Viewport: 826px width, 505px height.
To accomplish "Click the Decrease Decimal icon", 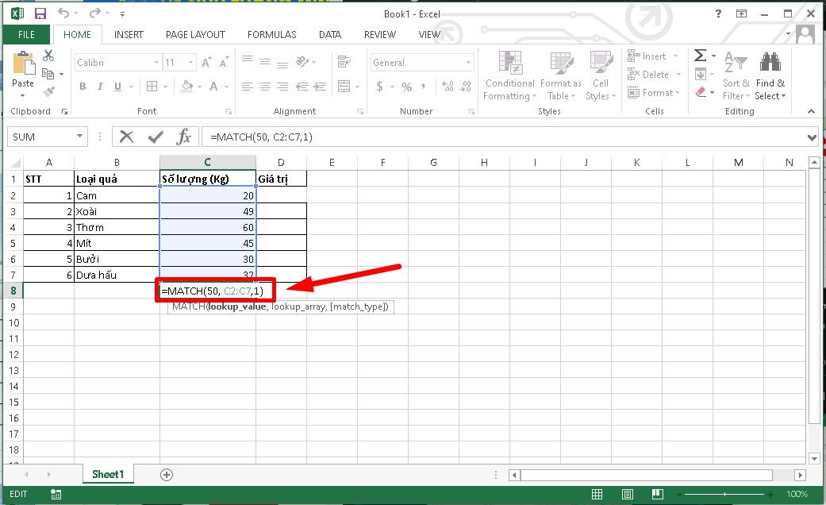I will pos(466,87).
